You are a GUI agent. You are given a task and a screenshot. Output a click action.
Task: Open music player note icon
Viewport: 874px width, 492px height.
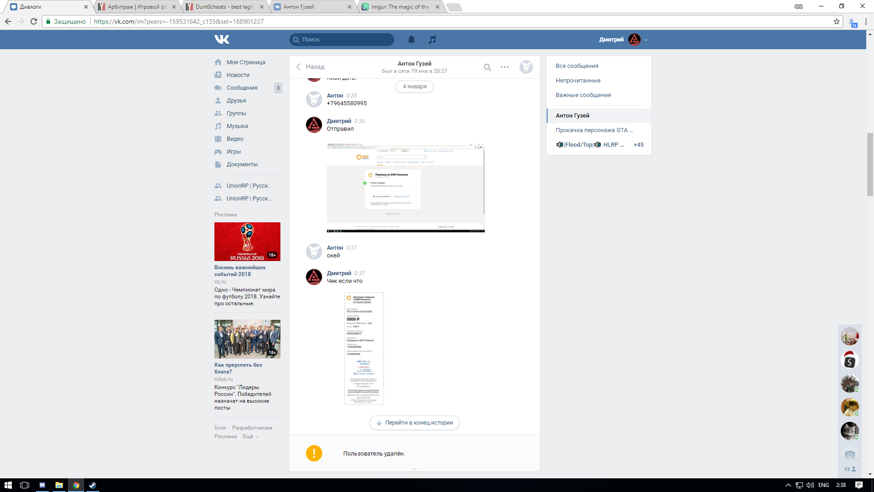click(x=432, y=40)
